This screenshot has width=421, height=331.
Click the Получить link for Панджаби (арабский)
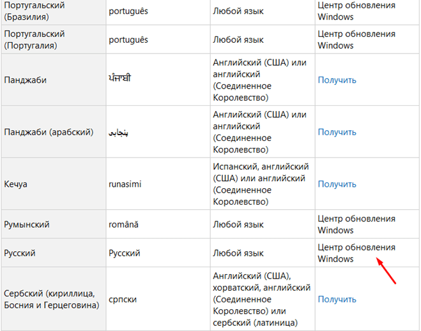coord(337,132)
